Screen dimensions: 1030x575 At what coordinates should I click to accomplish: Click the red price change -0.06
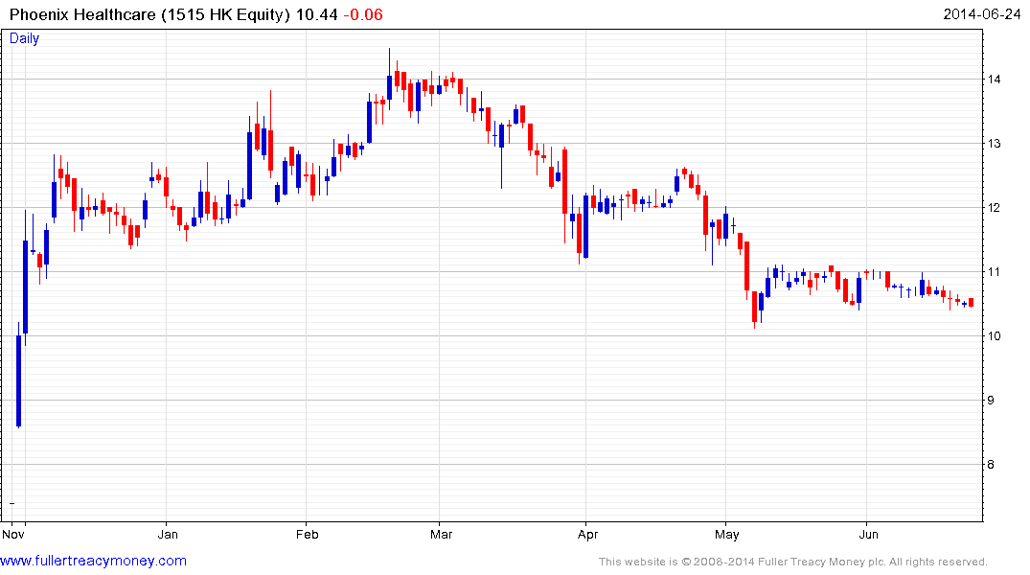click(363, 14)
